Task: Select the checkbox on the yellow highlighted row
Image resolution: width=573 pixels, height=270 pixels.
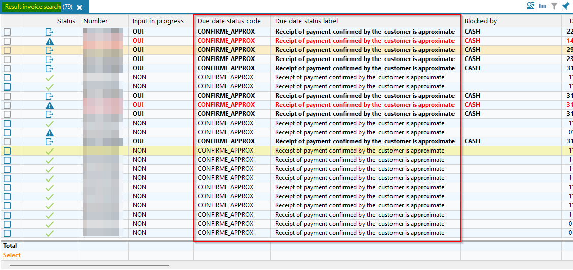Action: click(x=7, y=151)
